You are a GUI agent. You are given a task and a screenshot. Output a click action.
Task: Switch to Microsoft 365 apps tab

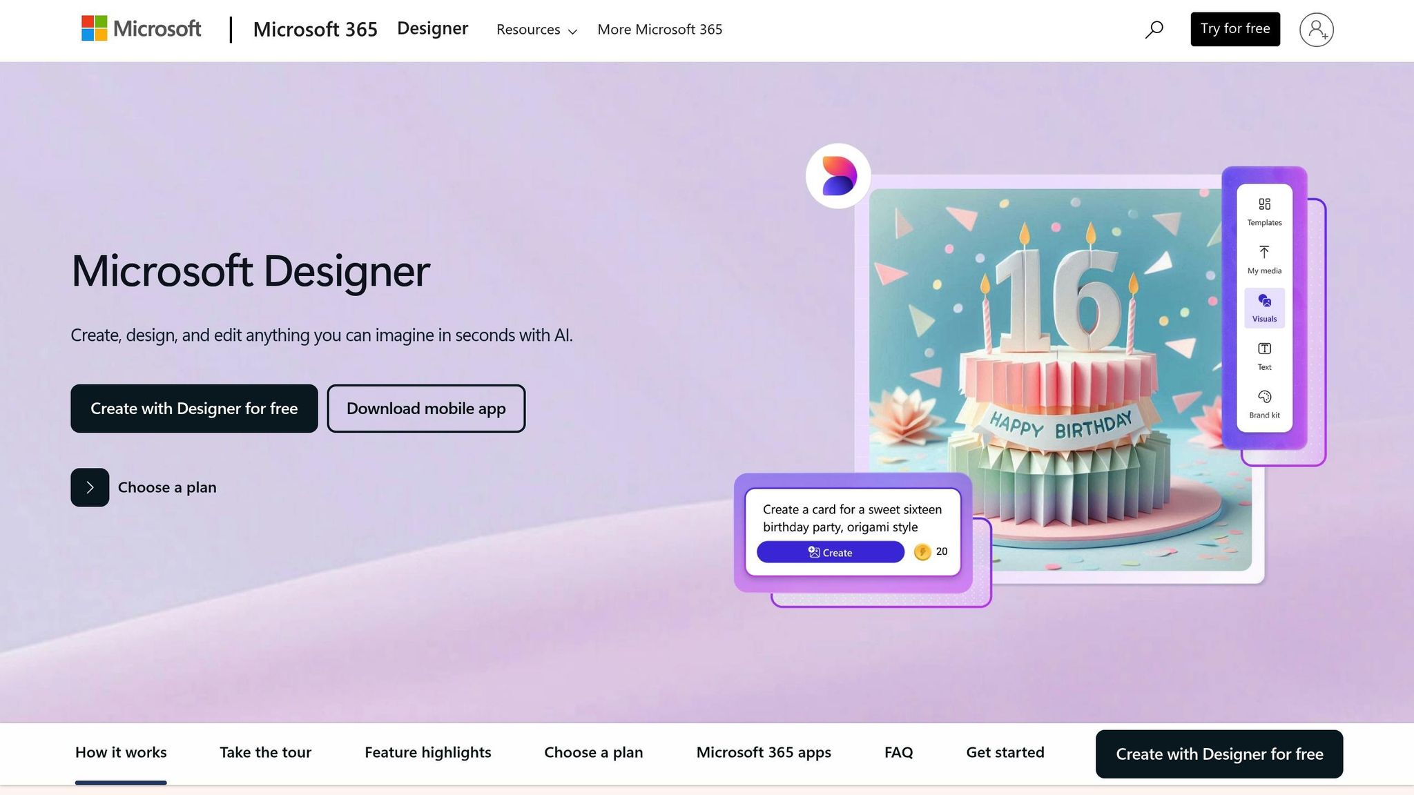coord(764,753)
